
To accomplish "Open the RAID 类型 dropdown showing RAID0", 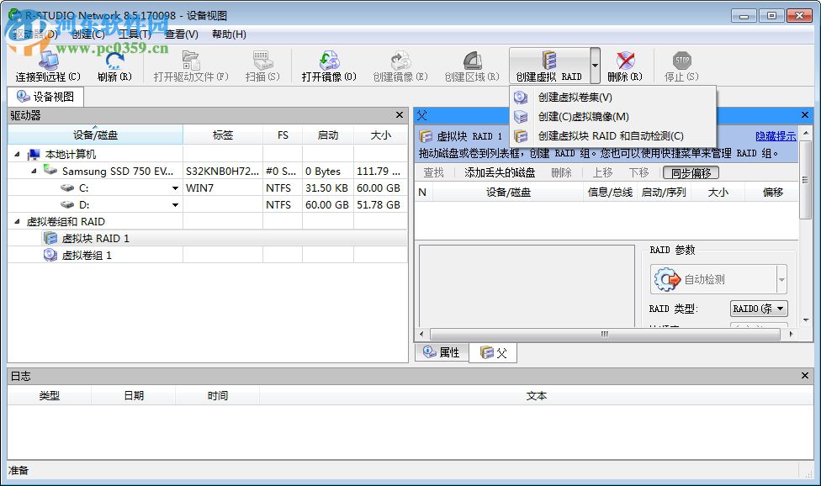I will coord(758,309).
